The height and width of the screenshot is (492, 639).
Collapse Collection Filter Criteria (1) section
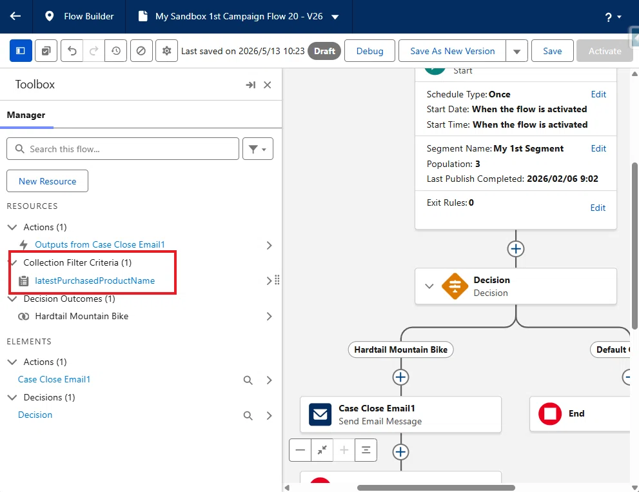pyautogui.click(x=12, y=262)
